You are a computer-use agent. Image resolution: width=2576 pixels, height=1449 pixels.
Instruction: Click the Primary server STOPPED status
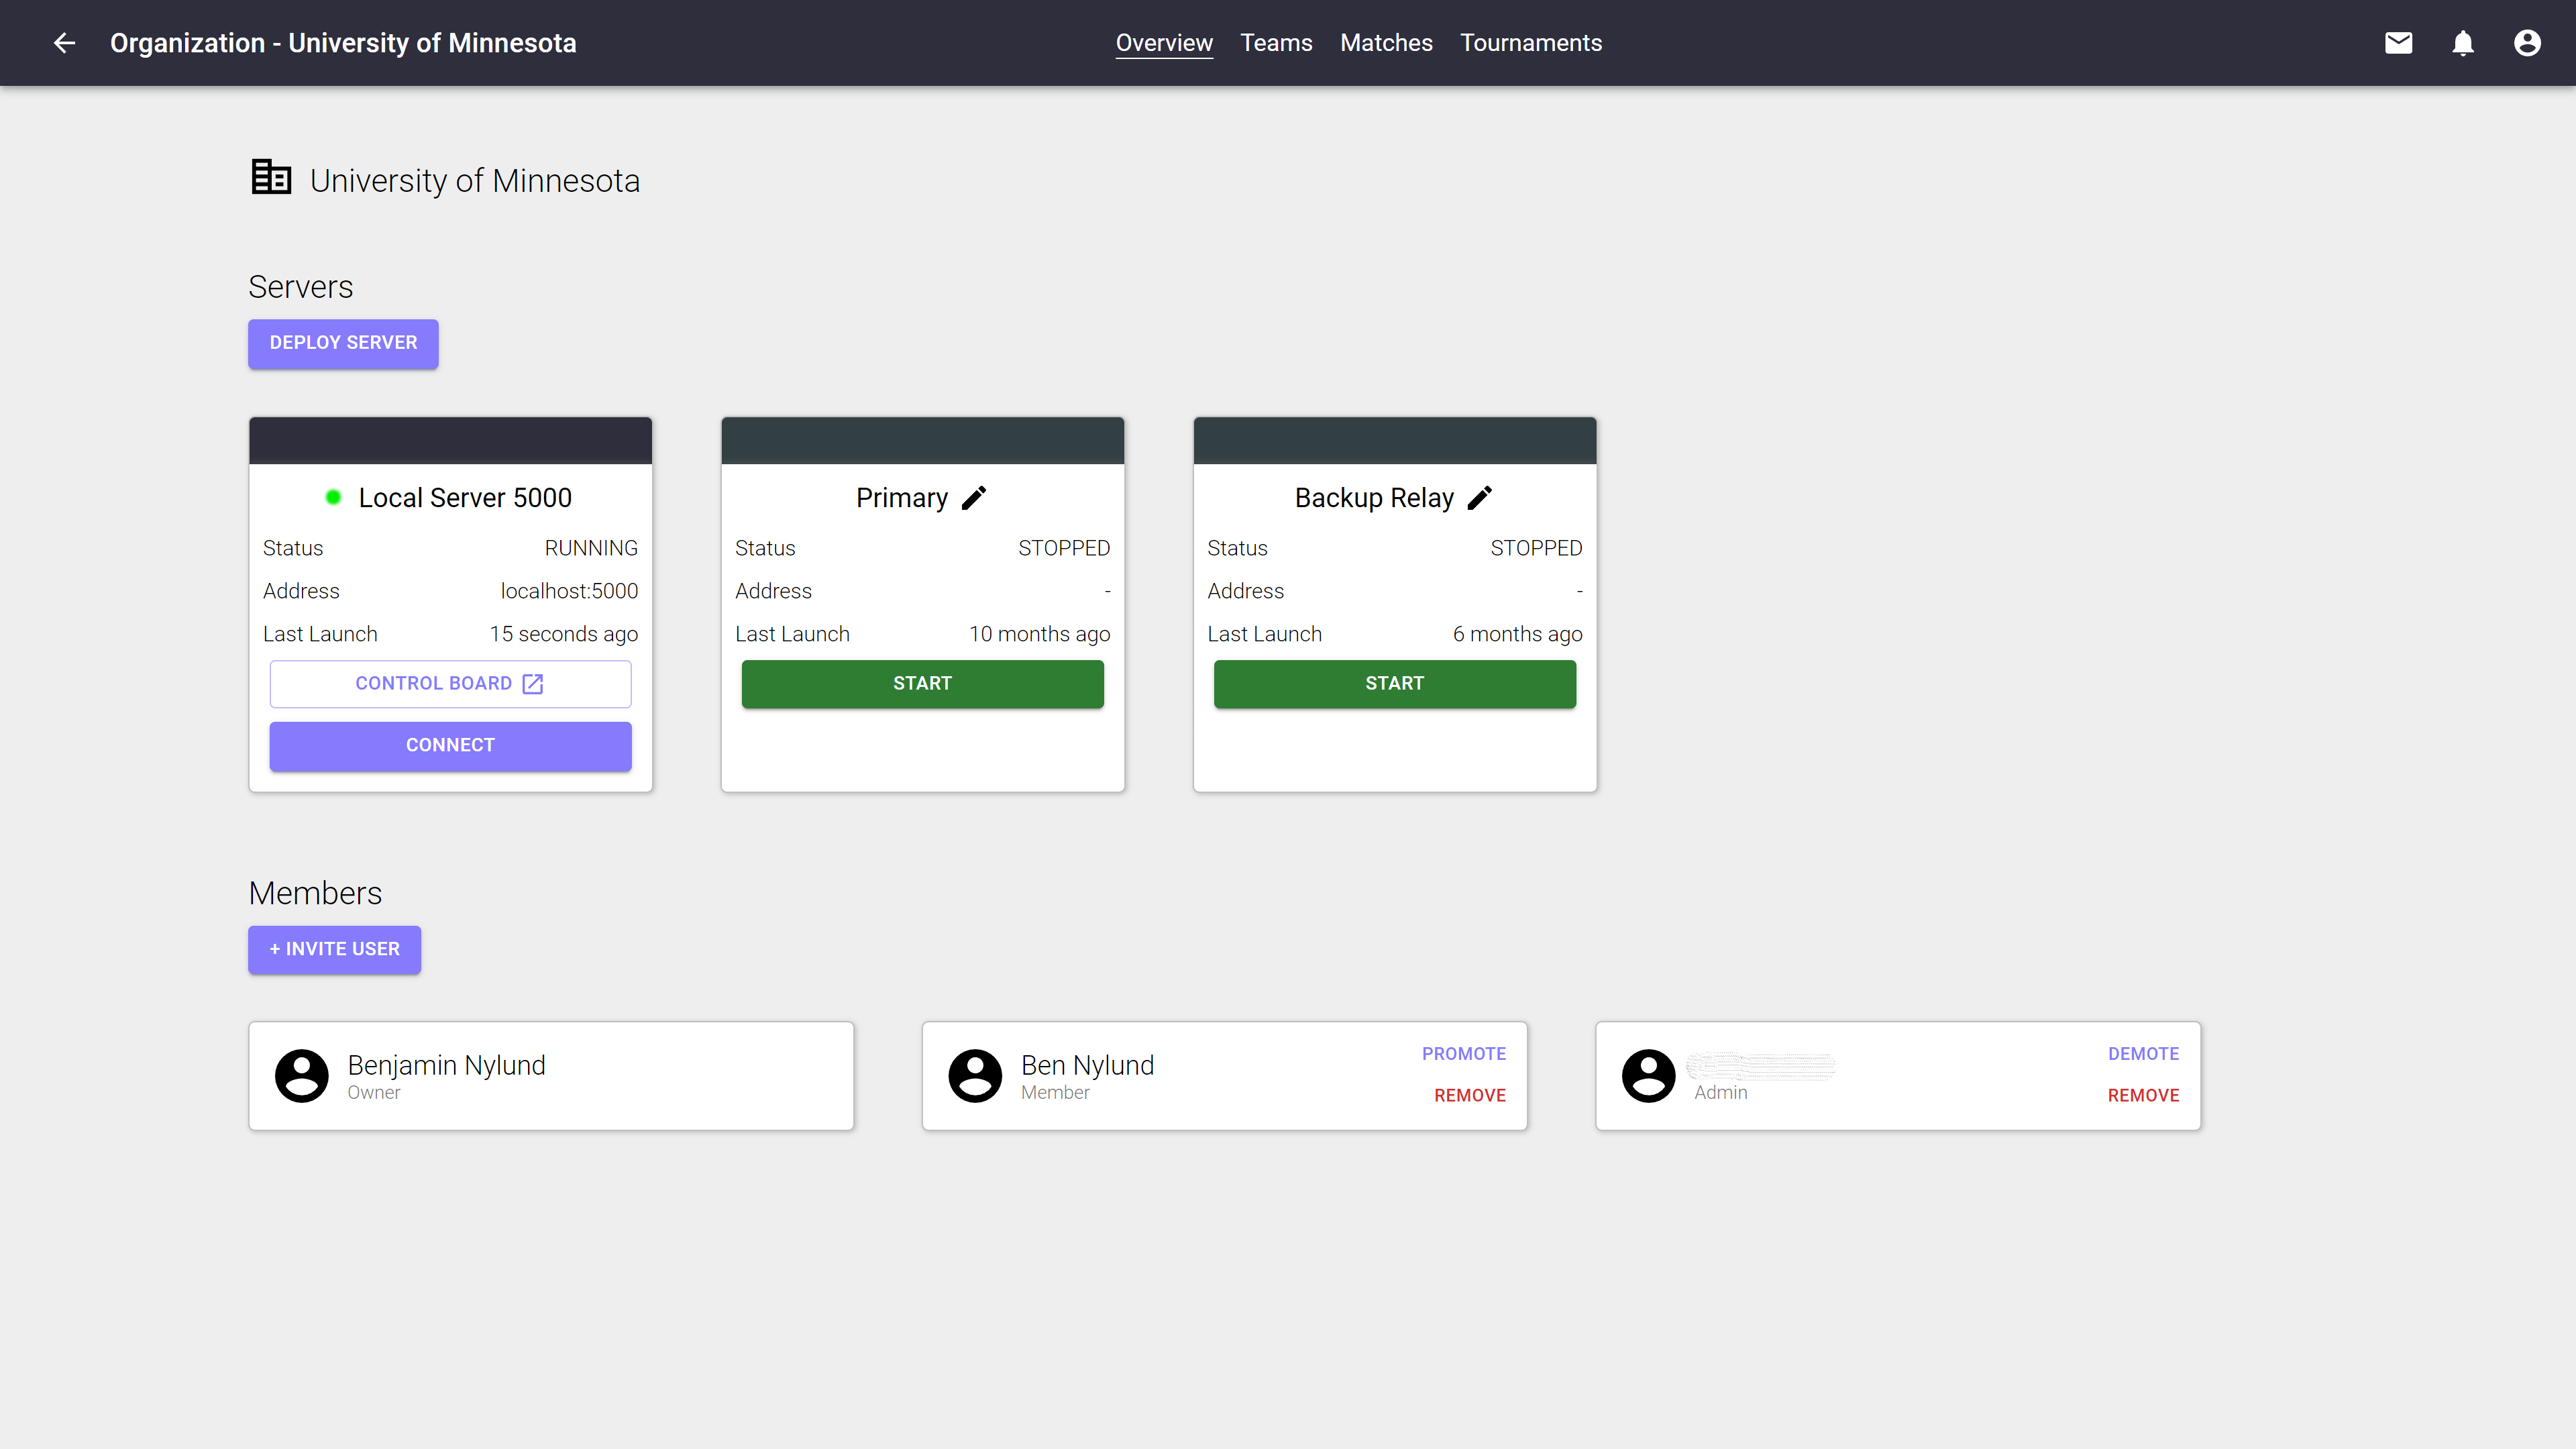tap(1064, 548)
